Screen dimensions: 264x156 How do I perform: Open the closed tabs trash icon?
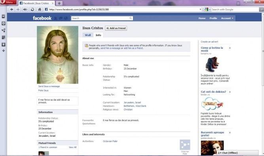point(238,3)
